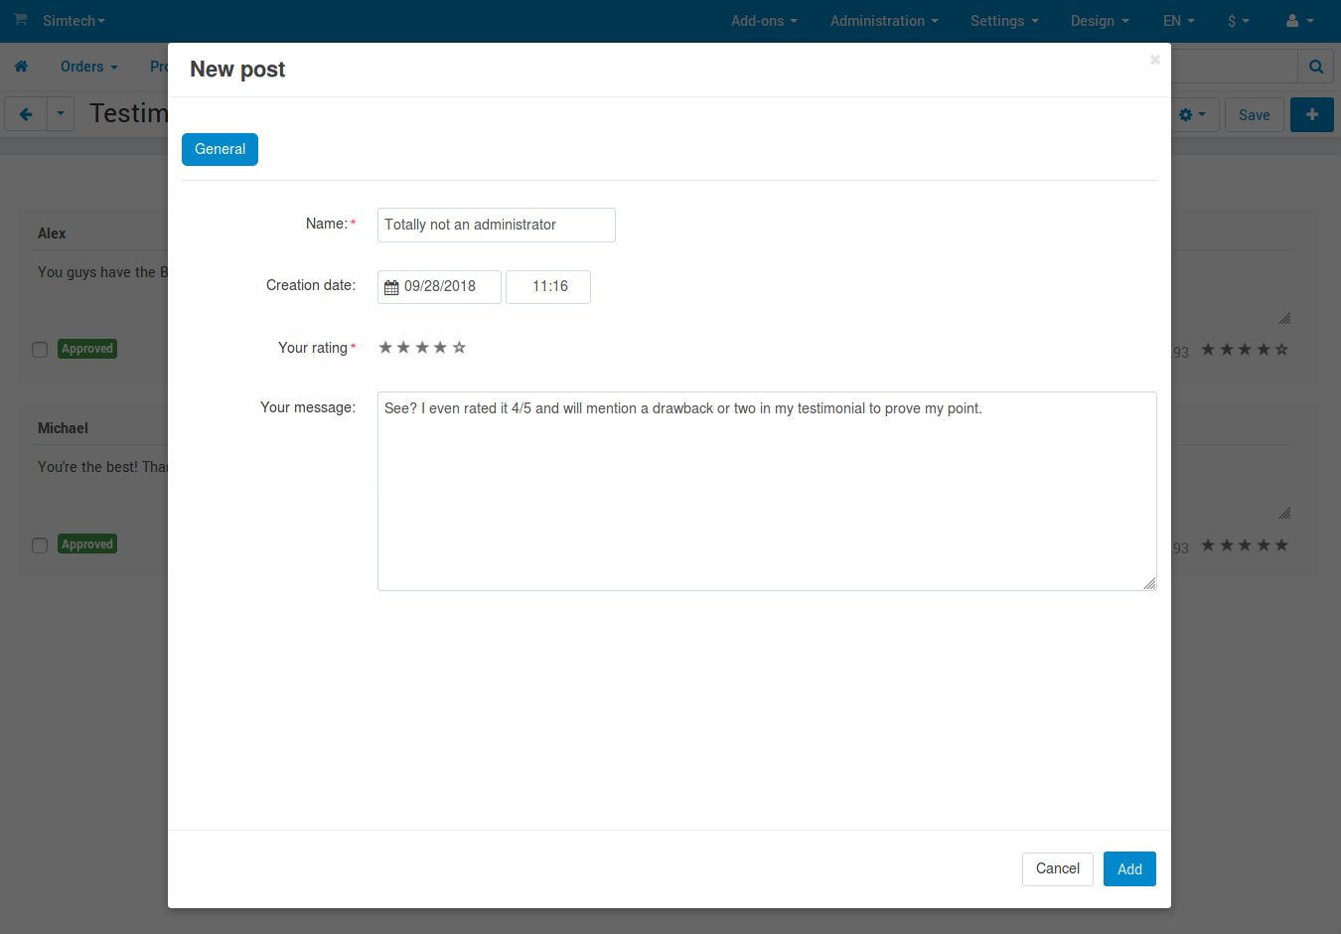Open the $ currency dropdown
The height and width of the screenshot is (934, 1341).
coord(1239,21)
